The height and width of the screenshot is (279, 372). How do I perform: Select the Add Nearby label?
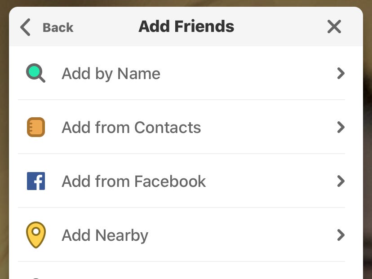coord(105,235)
